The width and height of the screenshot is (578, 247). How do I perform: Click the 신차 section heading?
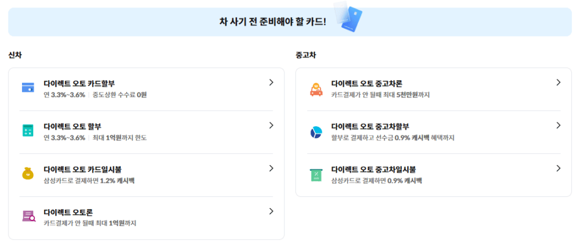click(15, 55)
